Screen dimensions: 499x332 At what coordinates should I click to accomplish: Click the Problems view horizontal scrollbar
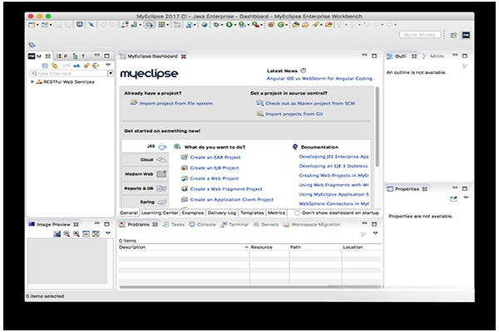coord(250,287)
